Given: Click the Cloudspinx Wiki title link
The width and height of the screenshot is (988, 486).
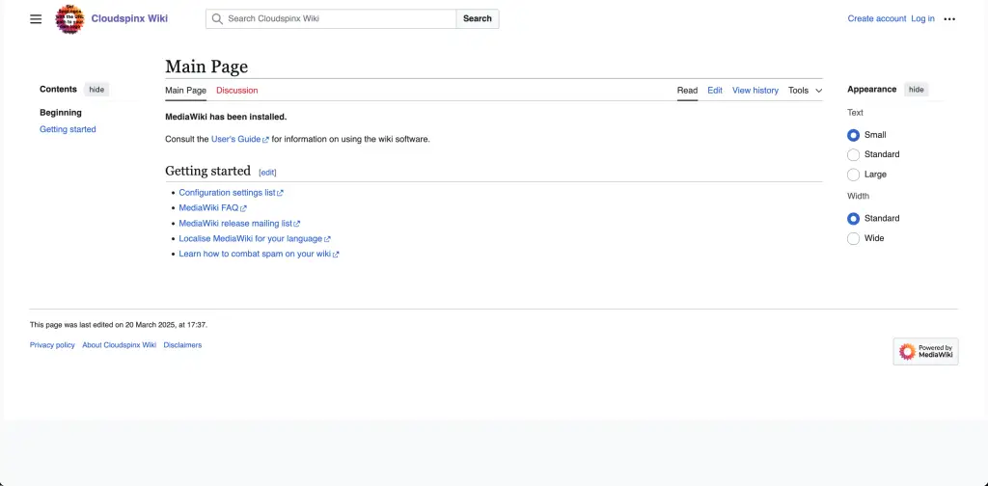Looking at the screenshot, I should pyautogui.click(x=129, y=18).
